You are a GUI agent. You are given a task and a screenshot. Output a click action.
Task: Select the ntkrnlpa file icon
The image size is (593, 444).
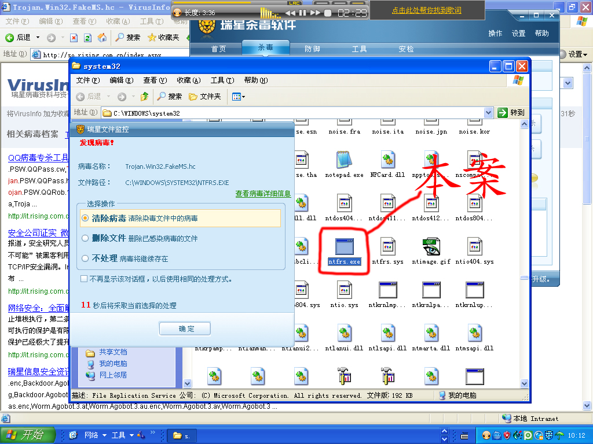[x=431, y=290]
